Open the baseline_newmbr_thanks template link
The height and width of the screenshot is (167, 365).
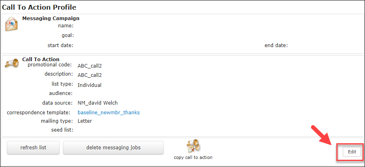click(x=109, y=113)
